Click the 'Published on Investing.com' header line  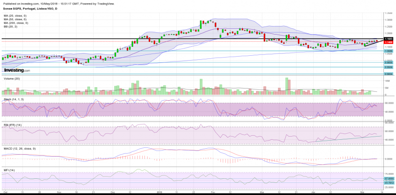pyautogui.click(x=58, y=4)
